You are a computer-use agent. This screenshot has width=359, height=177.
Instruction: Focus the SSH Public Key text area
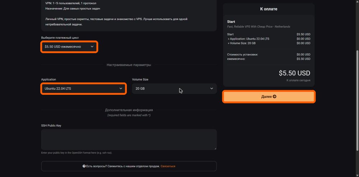point(129,139)
